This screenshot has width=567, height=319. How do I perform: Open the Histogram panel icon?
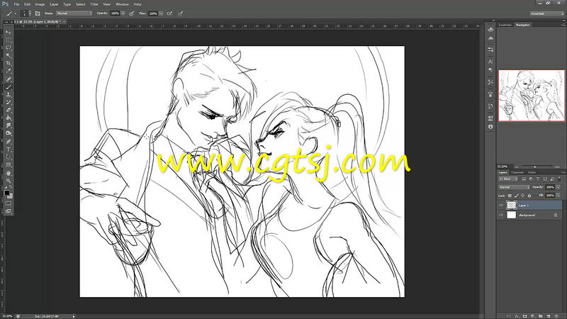pos(490,38)
